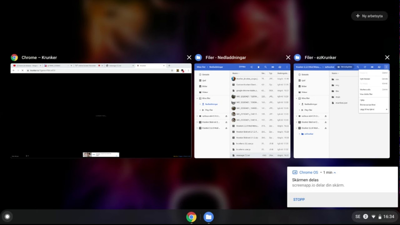Click the refresh icon in ezKrunker window

(365, 67)
